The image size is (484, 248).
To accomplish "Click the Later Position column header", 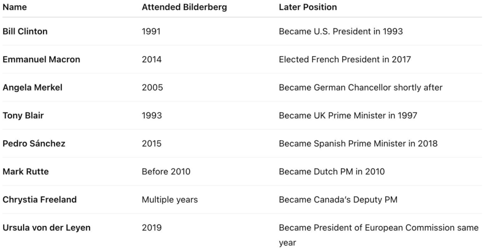I will (x=308, y=8).
